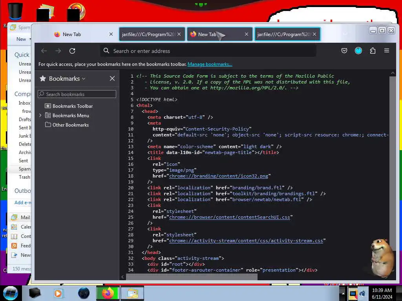Open the Recycle Bin desktop icon
402x301 pixels.
(15, 11)
